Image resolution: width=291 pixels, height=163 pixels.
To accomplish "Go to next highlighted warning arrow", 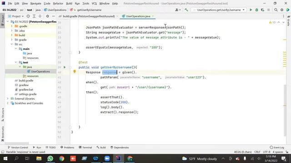I will click(x=283, y=22).
